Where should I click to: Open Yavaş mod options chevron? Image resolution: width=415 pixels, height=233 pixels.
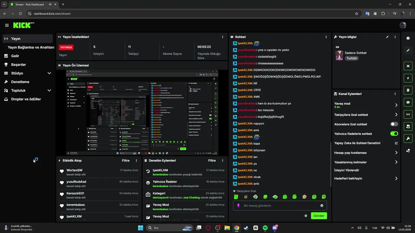coord(396,105)
